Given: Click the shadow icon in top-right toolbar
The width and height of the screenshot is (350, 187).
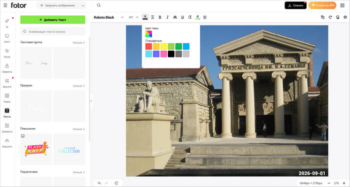Looking at the screenshot, I should (337, 17).
